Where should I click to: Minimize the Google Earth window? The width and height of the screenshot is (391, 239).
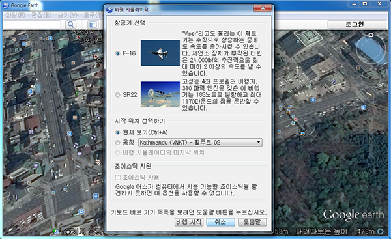click(x=354, y=3)
